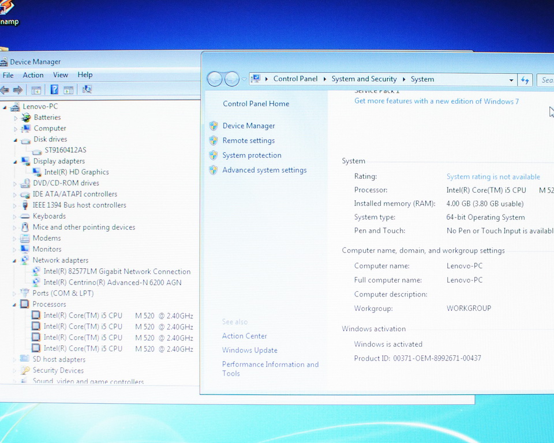Image resolution: width=554 pixels, height=443 pixels.
Task: Select Intel(R) Centrino(R) Advanced-N 6200 AGN
Action: click(x=113, y=282)
